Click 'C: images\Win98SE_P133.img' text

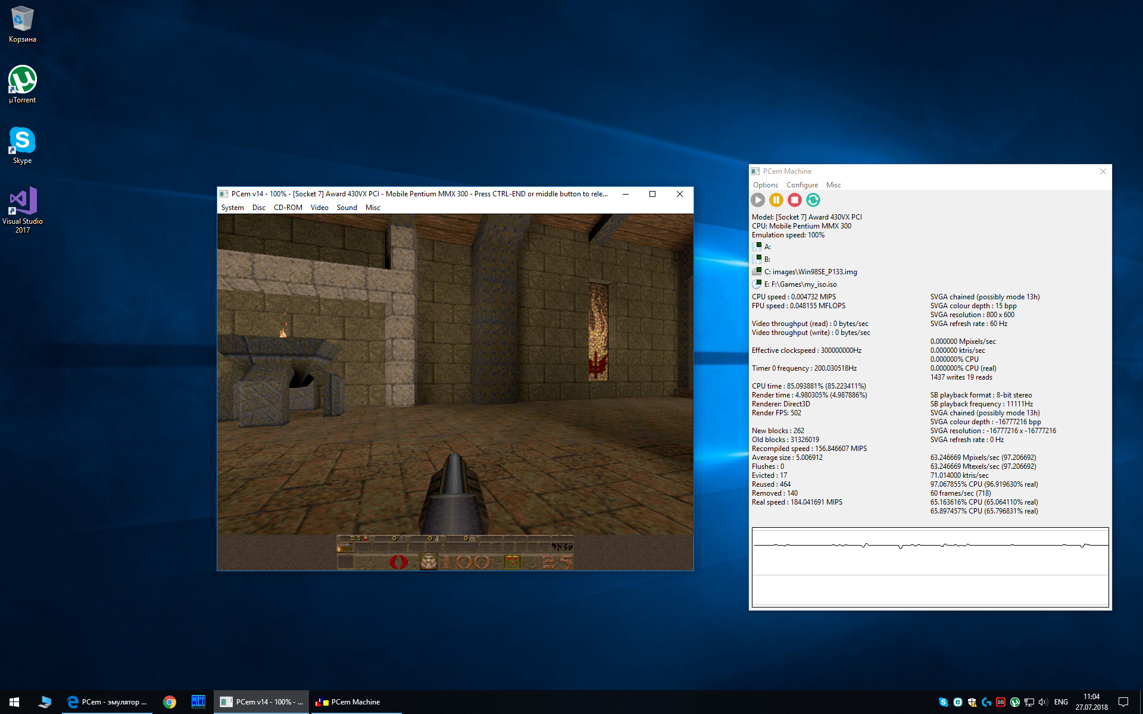811,272
